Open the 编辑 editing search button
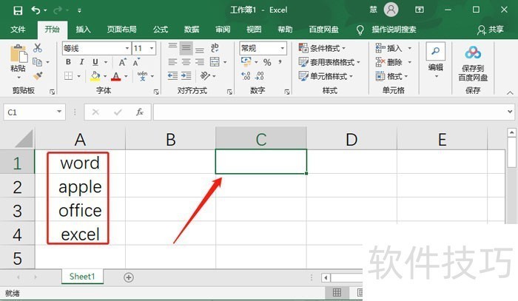Screen dimensions: 518x301 coord(435,59)
